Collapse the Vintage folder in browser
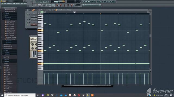Image resolution: width=174 pixels, height=97 pixels. pos(7,62)
